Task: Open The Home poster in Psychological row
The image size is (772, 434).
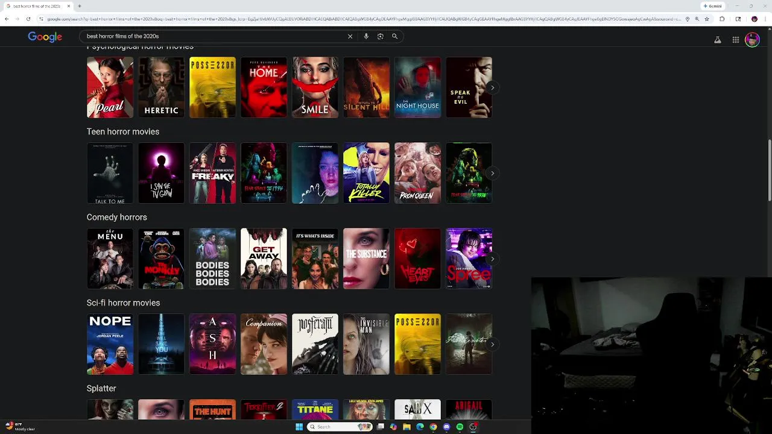Action: click(264, 87)
